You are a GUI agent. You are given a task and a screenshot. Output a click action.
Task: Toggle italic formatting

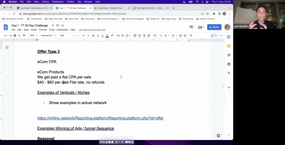coord(98,36)
